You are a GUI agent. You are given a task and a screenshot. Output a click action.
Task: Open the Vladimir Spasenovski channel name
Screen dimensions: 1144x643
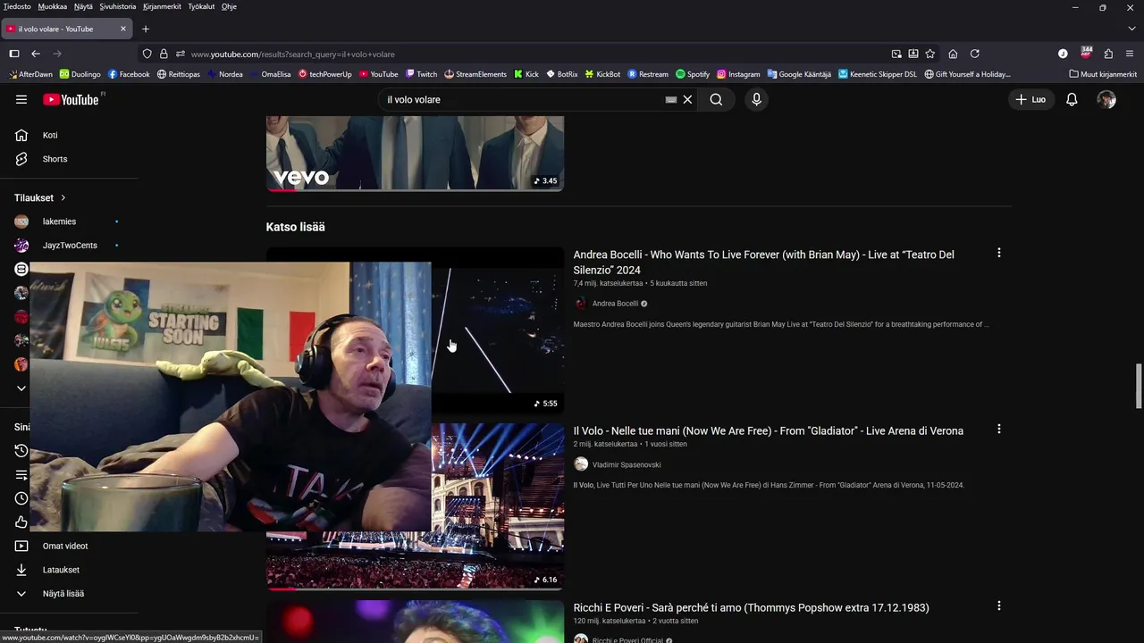627,464
